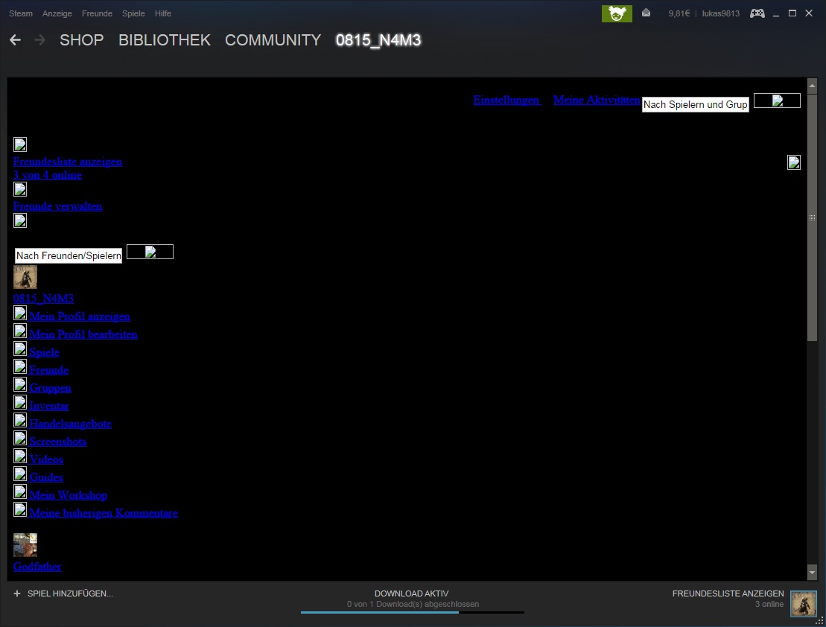The image size is (826, 627).
Task: Open the inbox envelope icon
Action: tap(646, 13)
